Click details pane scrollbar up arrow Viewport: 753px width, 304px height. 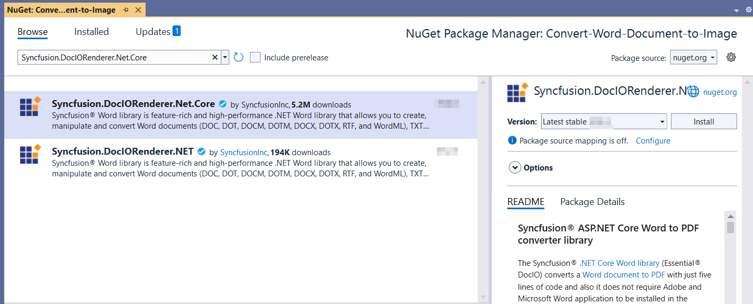pos(747,82)
